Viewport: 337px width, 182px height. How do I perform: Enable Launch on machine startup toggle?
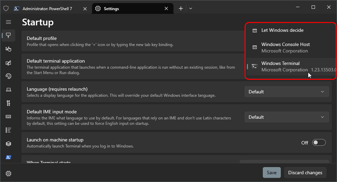point(319,143)
